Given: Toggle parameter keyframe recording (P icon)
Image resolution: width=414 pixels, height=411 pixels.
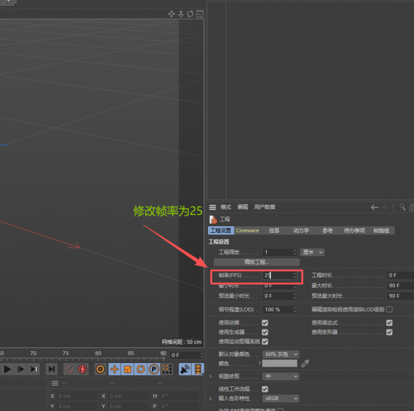Looking at the screenshot, I should (x=154, y=369).
